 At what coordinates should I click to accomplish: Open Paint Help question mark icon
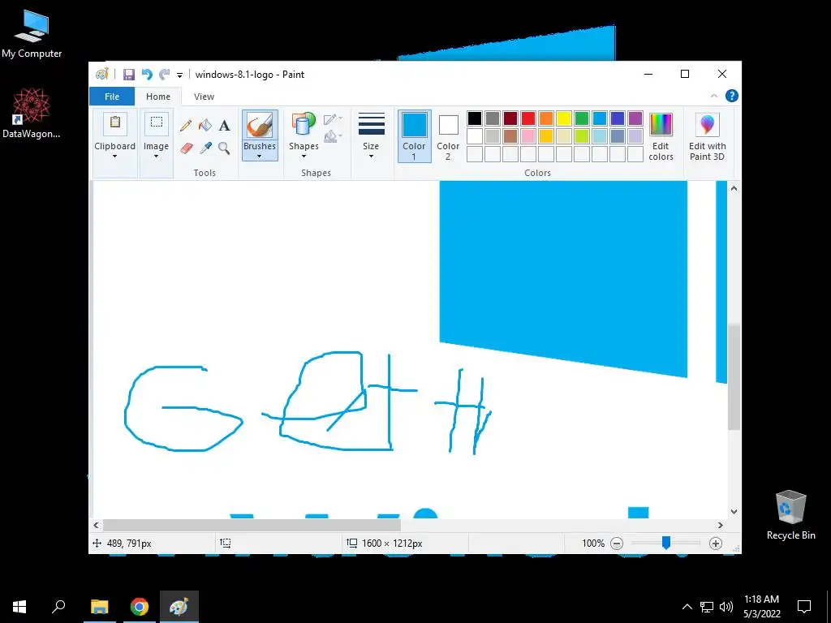click(732, 96)
